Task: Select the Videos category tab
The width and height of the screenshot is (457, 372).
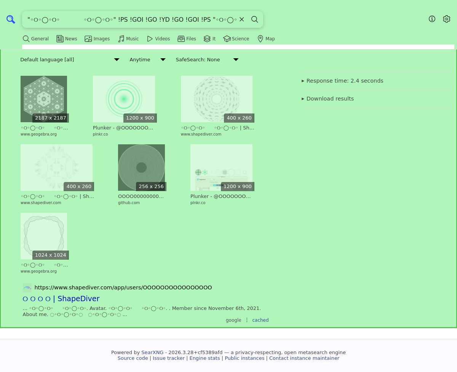Action: (x=158, y=39)
